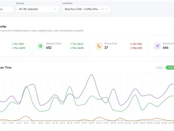
Task: Click the YoY +62.6% badge
Action: pos(77,44)
